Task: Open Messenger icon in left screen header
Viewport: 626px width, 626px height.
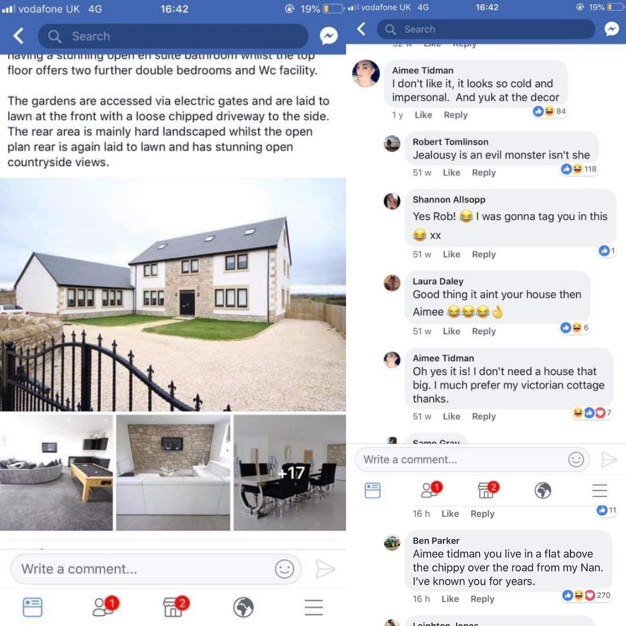Action: coord(329,36)
